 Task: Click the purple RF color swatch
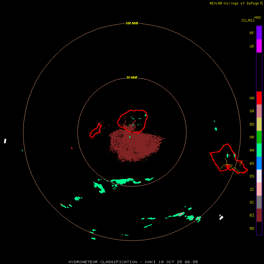pyautogui.click(x=259, y=33)
